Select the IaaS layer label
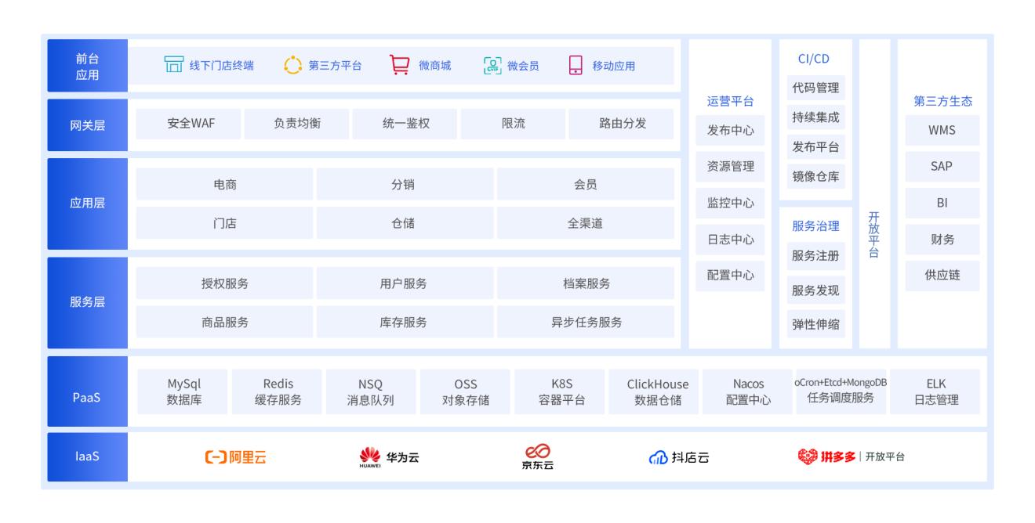1035x523 pixels. coord(87,457)
